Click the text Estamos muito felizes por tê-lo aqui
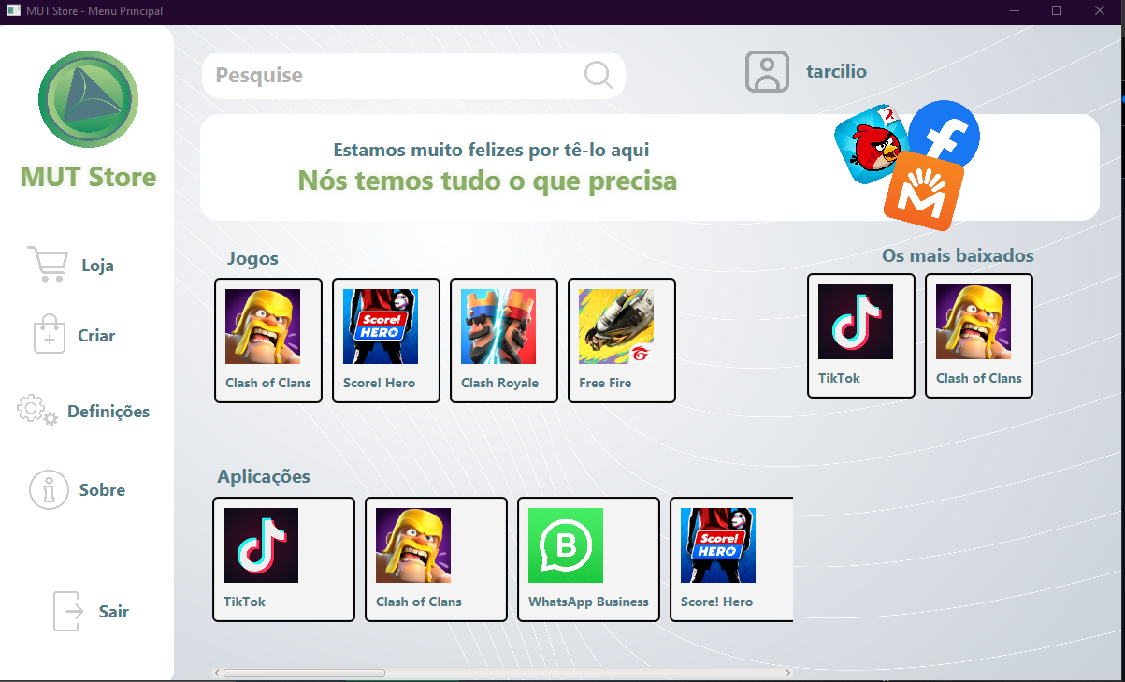This screenshot has width=1125, height=682. click(491, 150)
